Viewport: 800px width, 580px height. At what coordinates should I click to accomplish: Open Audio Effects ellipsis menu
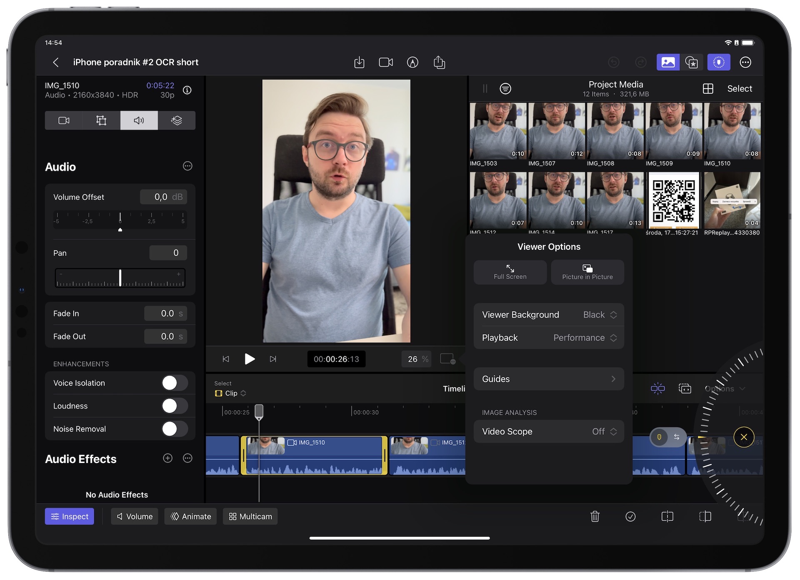point(187,458)
